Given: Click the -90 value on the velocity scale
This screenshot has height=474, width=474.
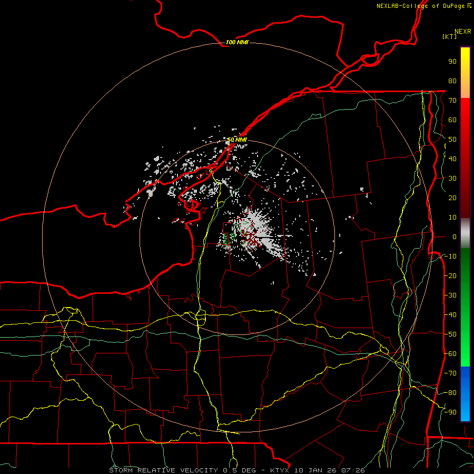Looking at the screenshot, I should pyautogui.click(x=450, y=412).
